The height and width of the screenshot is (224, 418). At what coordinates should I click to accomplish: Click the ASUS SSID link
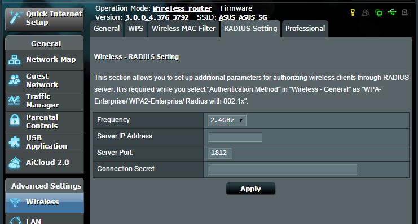point(227,17)
